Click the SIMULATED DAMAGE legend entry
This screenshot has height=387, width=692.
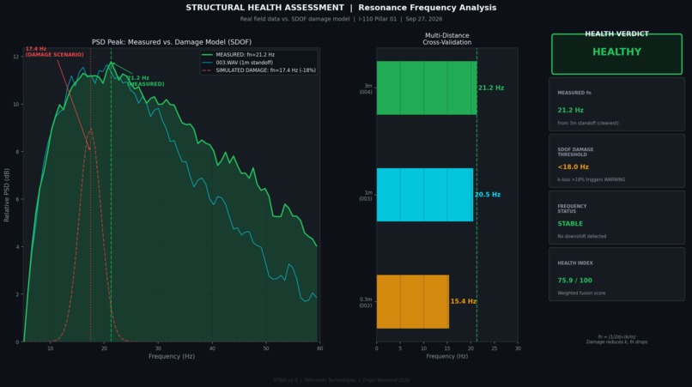pyautogui.click(x=258, y=70)
